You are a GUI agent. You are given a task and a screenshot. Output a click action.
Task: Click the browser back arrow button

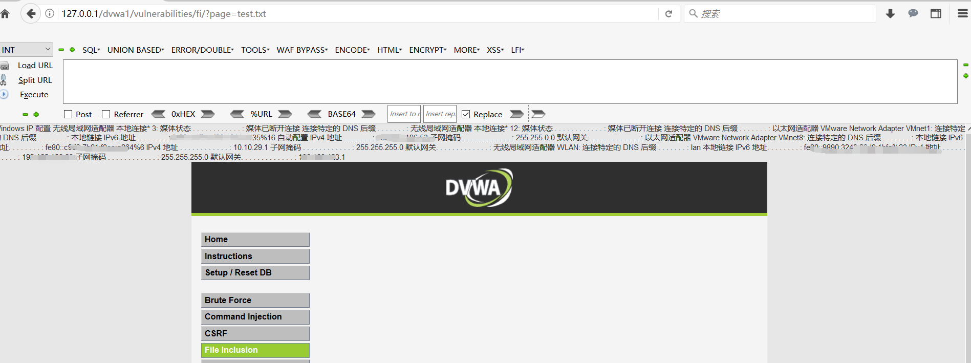[x=31, y=14]
